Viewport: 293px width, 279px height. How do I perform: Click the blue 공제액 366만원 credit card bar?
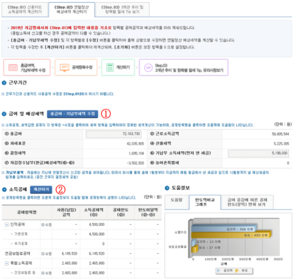click(x=224, y=229)
